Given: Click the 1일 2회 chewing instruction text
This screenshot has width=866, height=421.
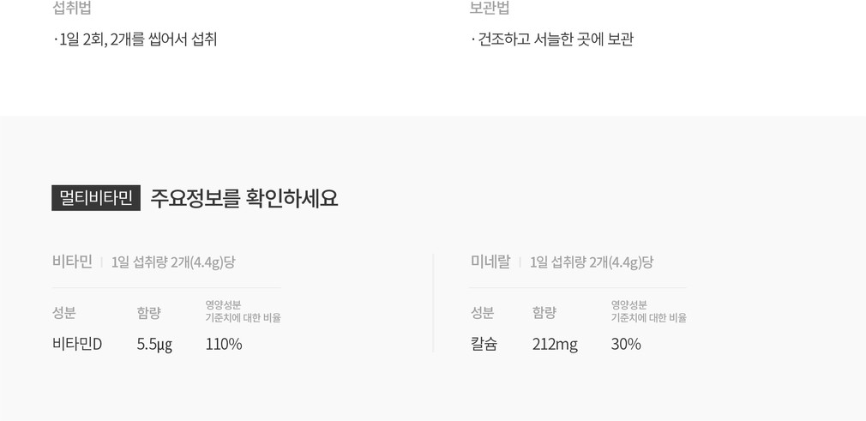Looking at the screenshot, I should (x=135, y=39).
